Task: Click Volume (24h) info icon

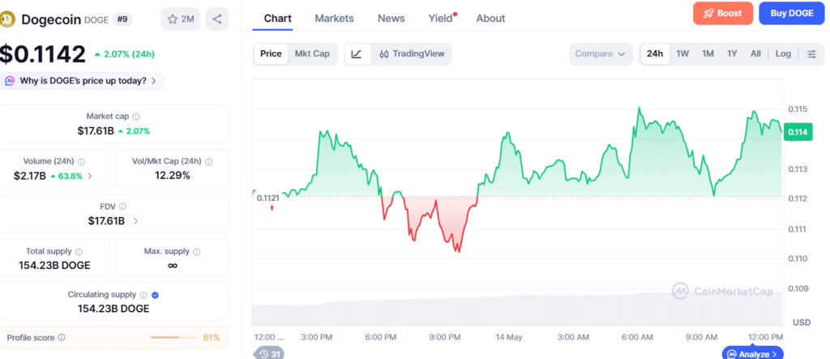Action: point(81,161)
